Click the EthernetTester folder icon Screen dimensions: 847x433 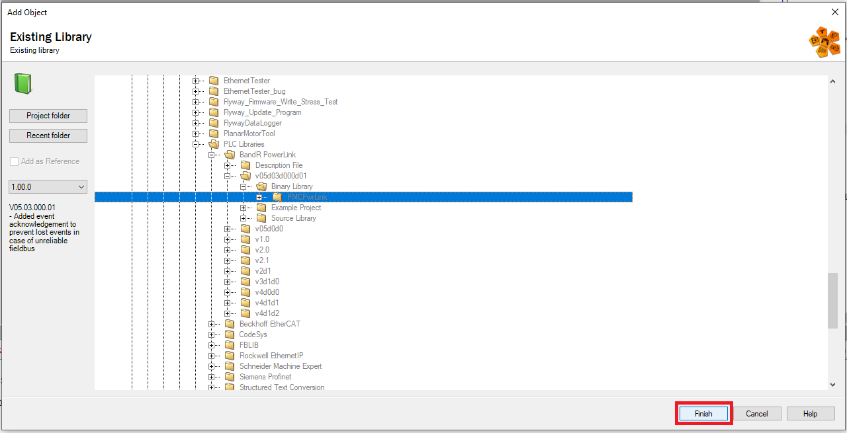[x=214, y=81]
